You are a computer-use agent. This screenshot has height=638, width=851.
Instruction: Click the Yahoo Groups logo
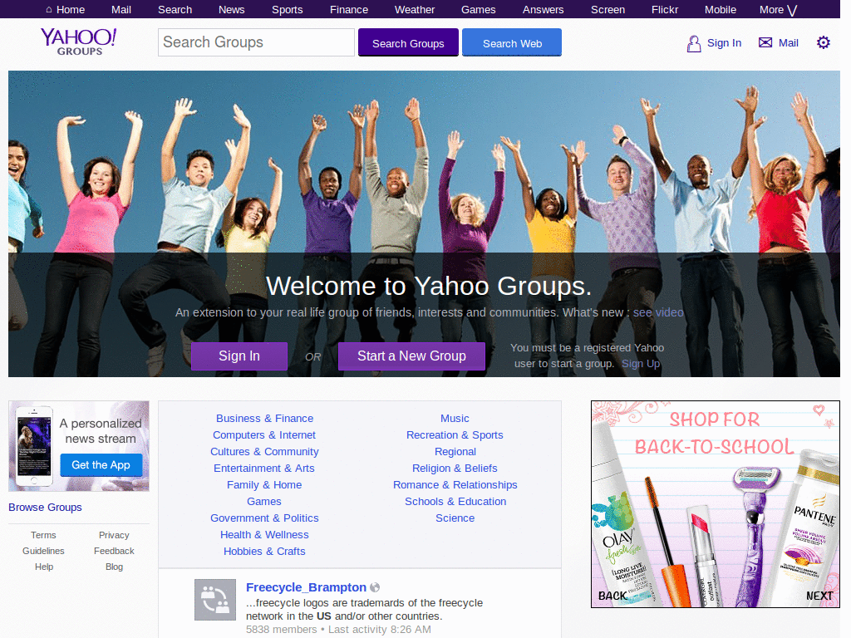[79, 42]
